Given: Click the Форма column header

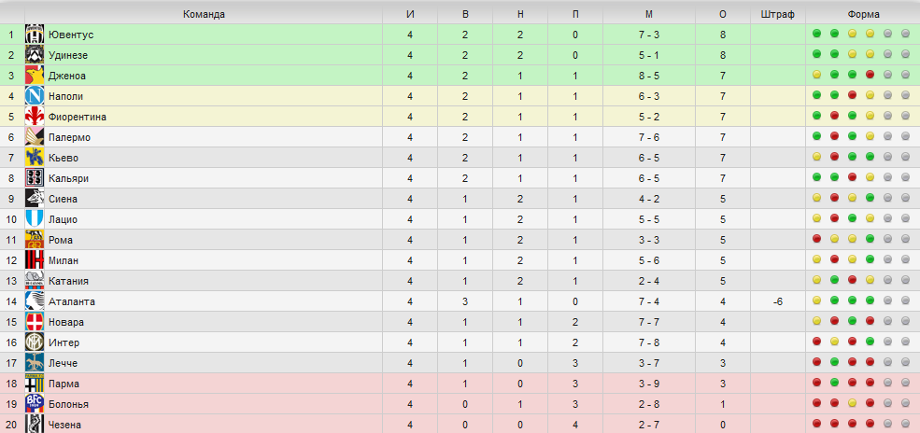Looking at the screenshot, I should (x=863, y=14).
